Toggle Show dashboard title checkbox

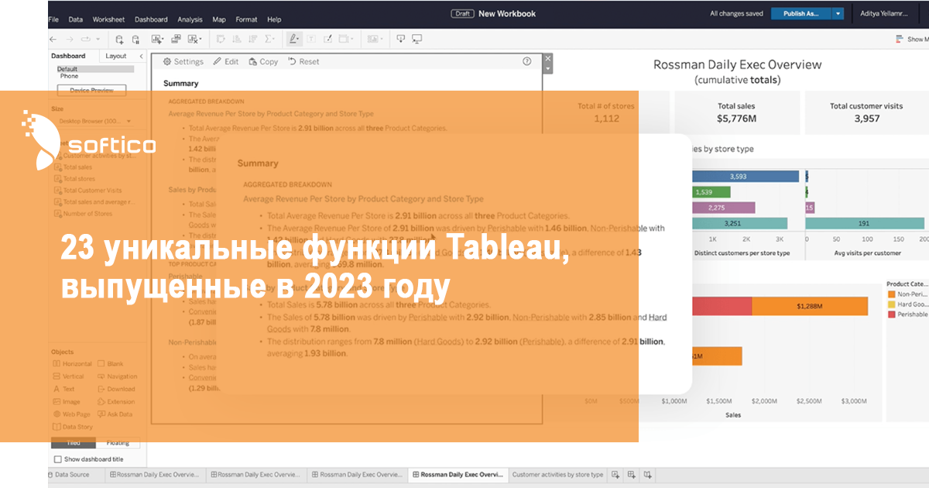pos(58,459)
